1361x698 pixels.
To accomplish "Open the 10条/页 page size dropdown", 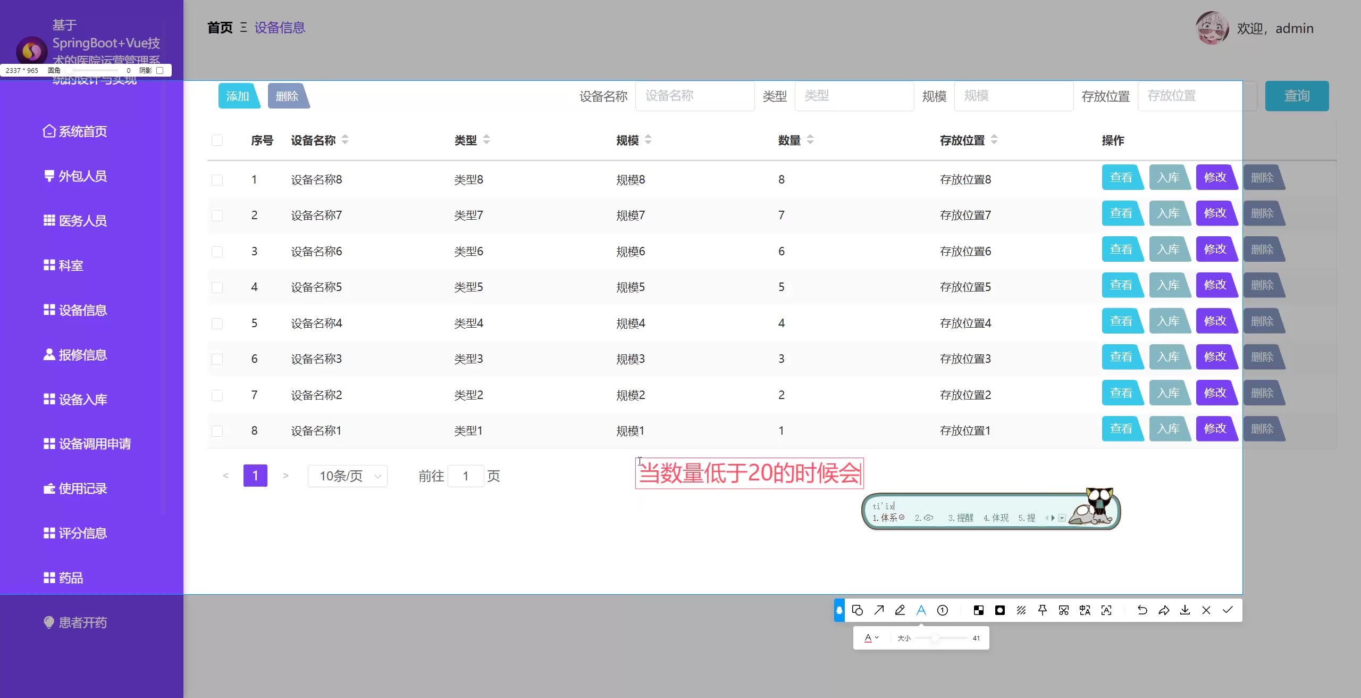I will pyautogui.click(x=348, y=476).
